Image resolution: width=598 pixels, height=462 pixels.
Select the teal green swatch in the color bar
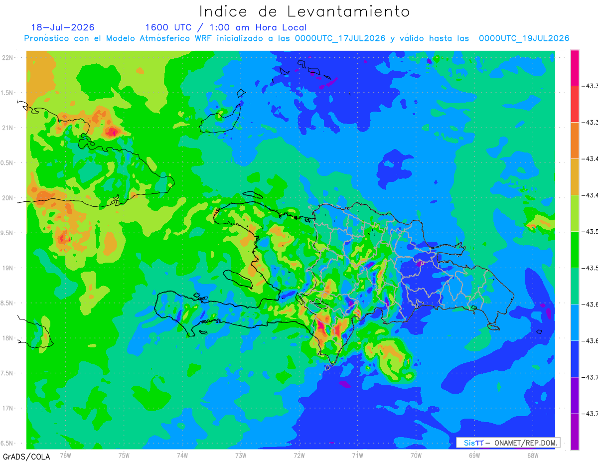[x=575, y=286]
